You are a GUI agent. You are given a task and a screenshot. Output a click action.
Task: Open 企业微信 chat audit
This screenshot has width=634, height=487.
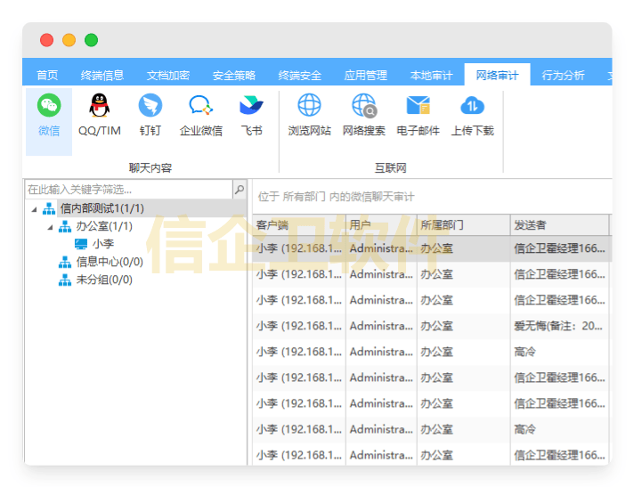(201, 116)
